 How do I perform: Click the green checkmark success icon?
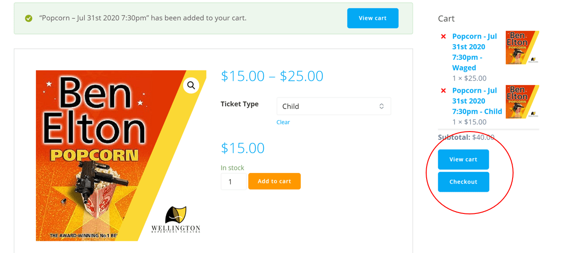click(29, 18)
